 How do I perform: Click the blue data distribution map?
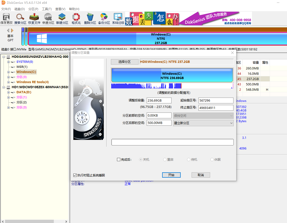click(172, 86)
